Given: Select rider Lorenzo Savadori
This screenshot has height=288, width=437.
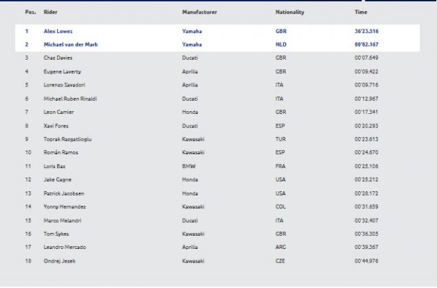Looking at the screenshot, I should pos(63,84).
